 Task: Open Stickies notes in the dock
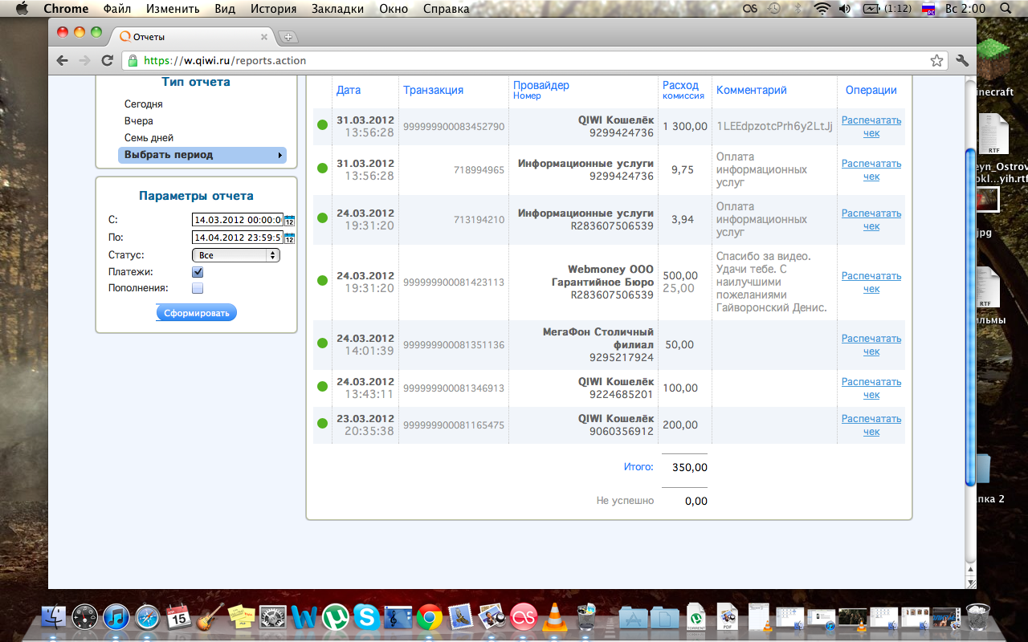(x=241, y=616)
